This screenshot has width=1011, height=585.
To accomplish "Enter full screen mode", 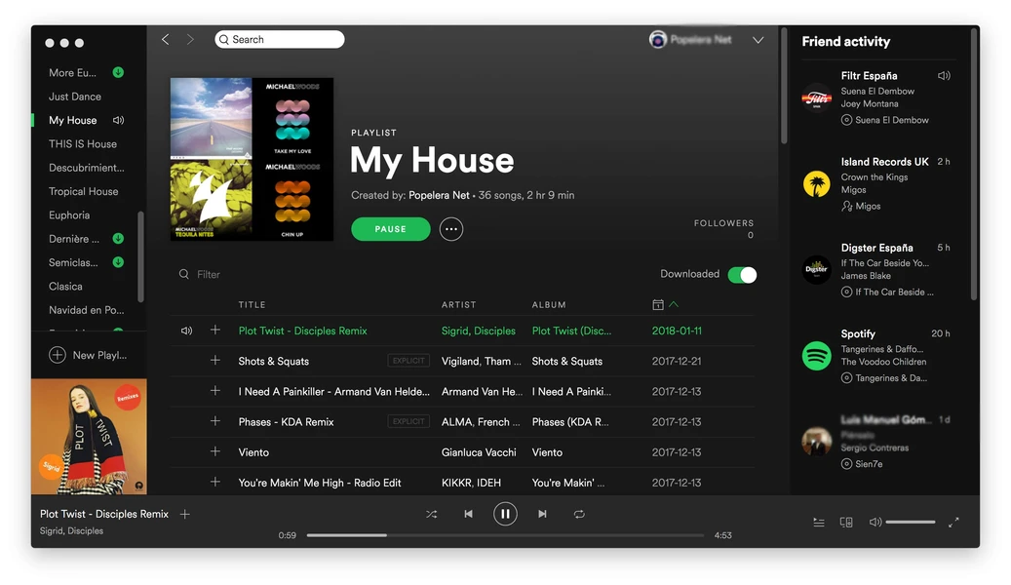I will click(953, 523).
